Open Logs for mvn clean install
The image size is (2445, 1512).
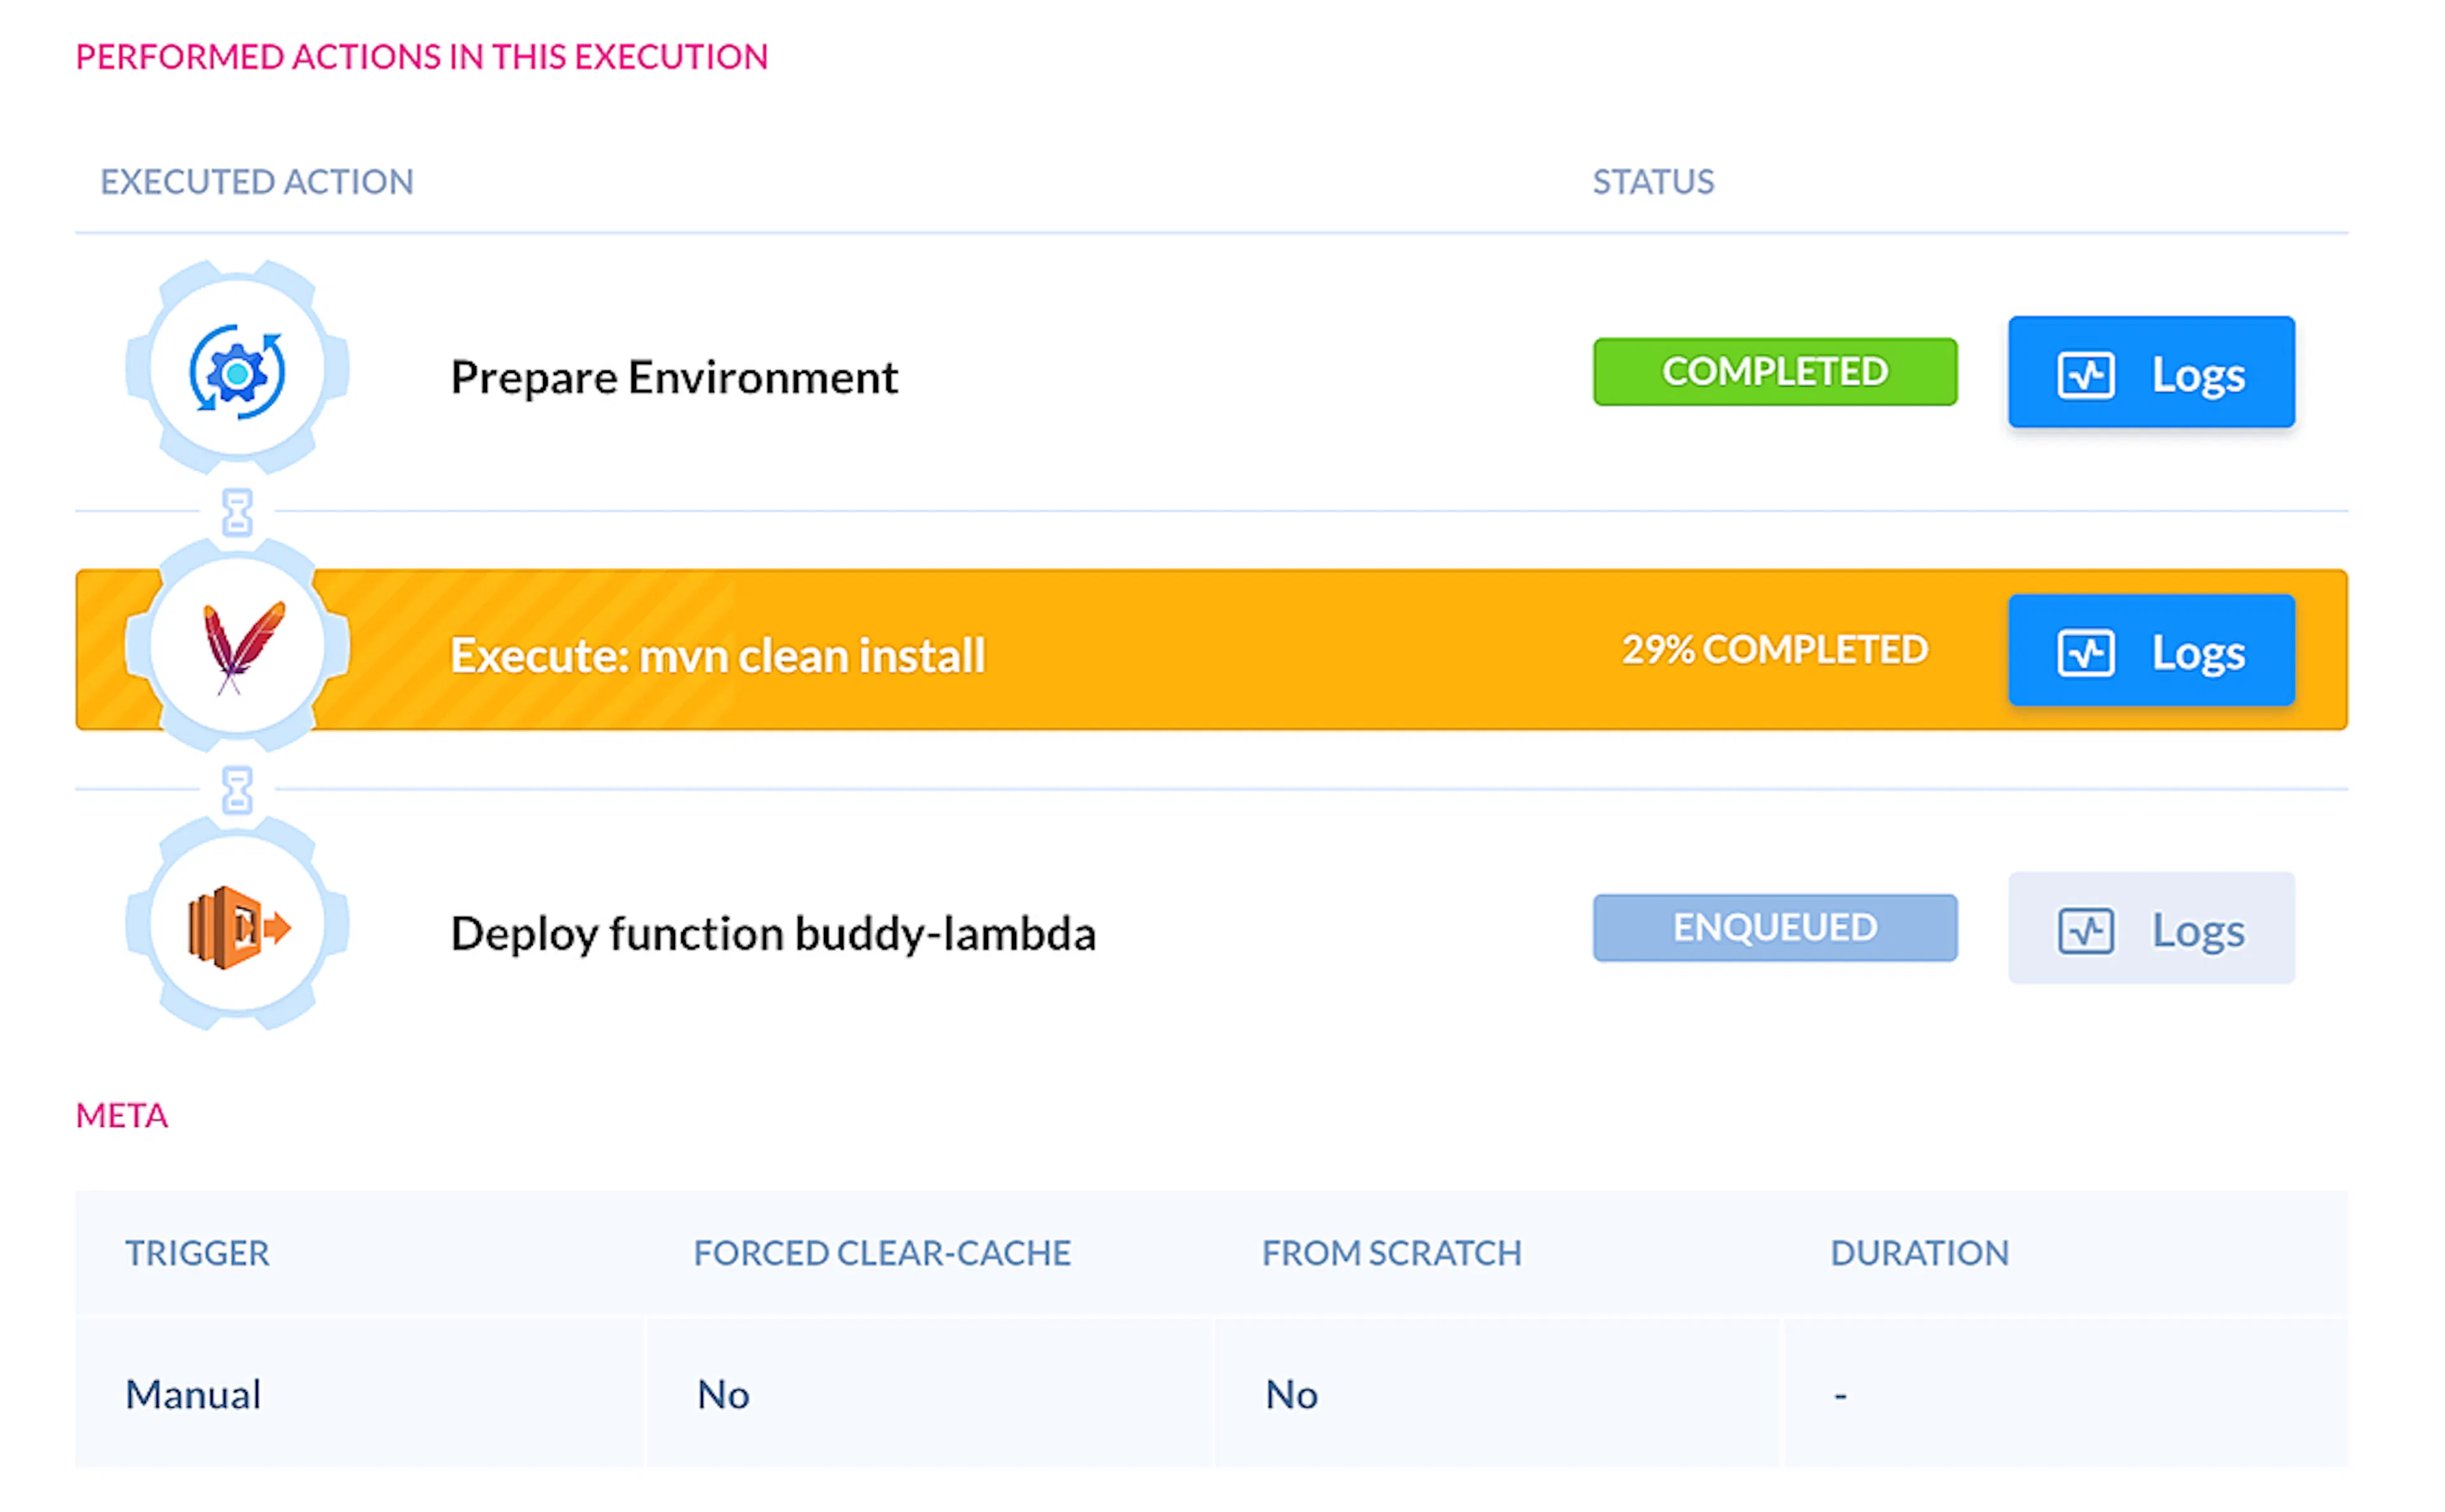tap(2151, 650)
